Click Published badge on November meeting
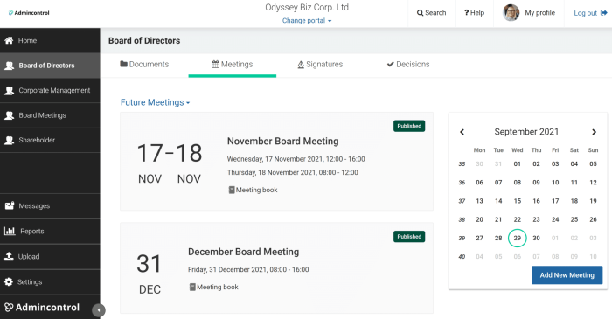 (x=409, y=126)
